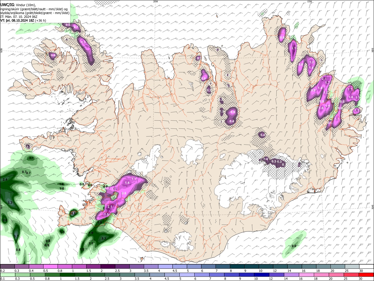Choose the light pink 16 rain legend swatch

306,275
